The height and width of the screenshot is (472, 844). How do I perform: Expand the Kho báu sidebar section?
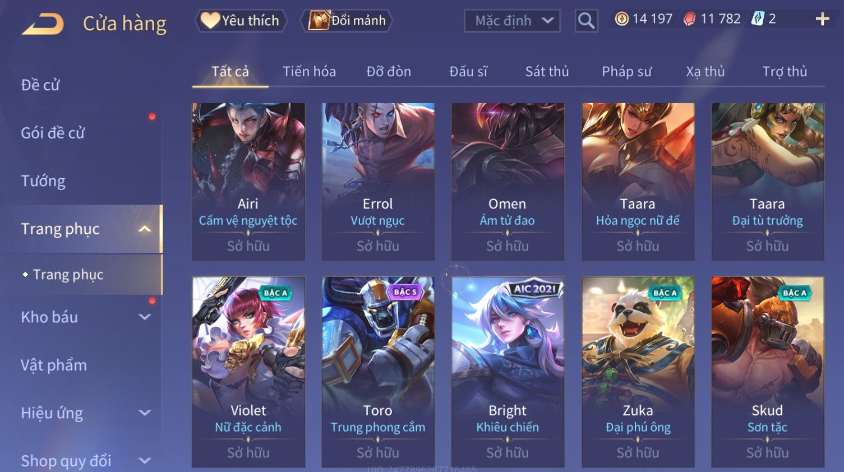(x=145, y=317)
